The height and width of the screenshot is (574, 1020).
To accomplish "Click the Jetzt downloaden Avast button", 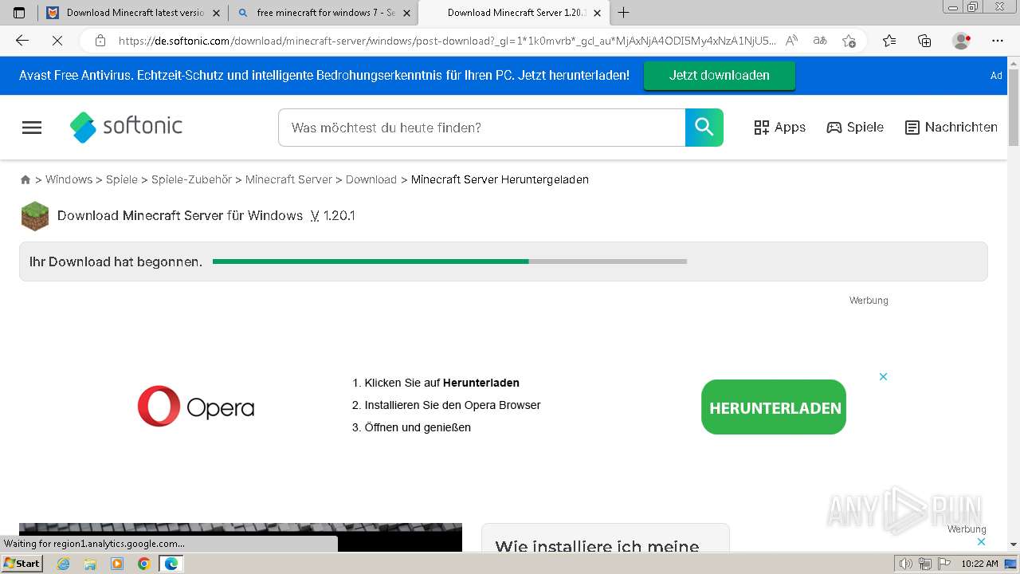I will click(720, 75).
